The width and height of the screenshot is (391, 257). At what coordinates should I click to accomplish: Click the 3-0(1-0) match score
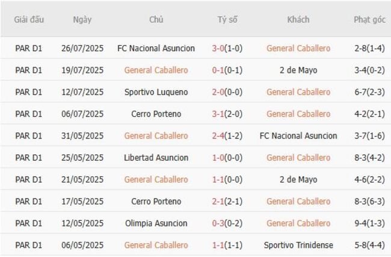(x=227, y=48)
